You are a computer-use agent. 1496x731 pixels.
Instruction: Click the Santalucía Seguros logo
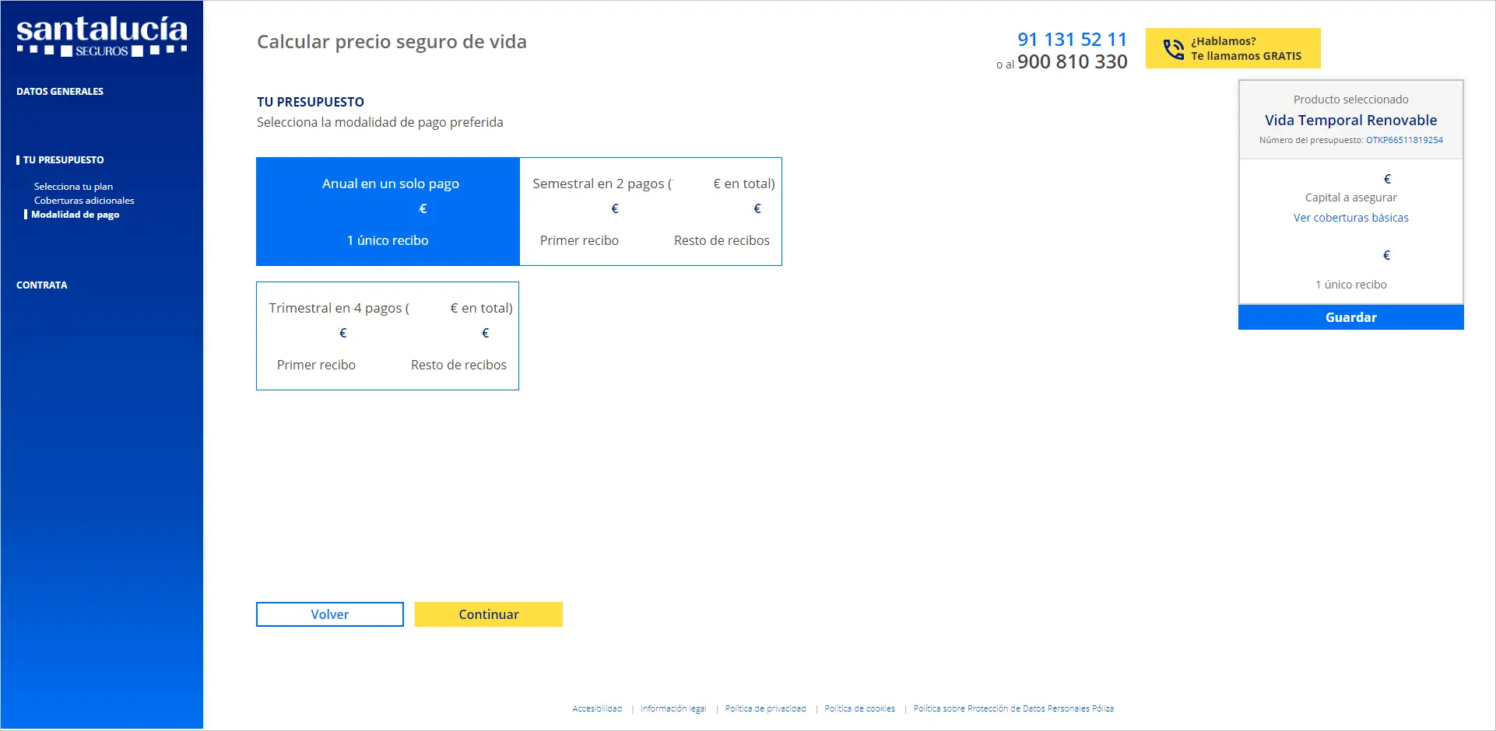[101, 37]
